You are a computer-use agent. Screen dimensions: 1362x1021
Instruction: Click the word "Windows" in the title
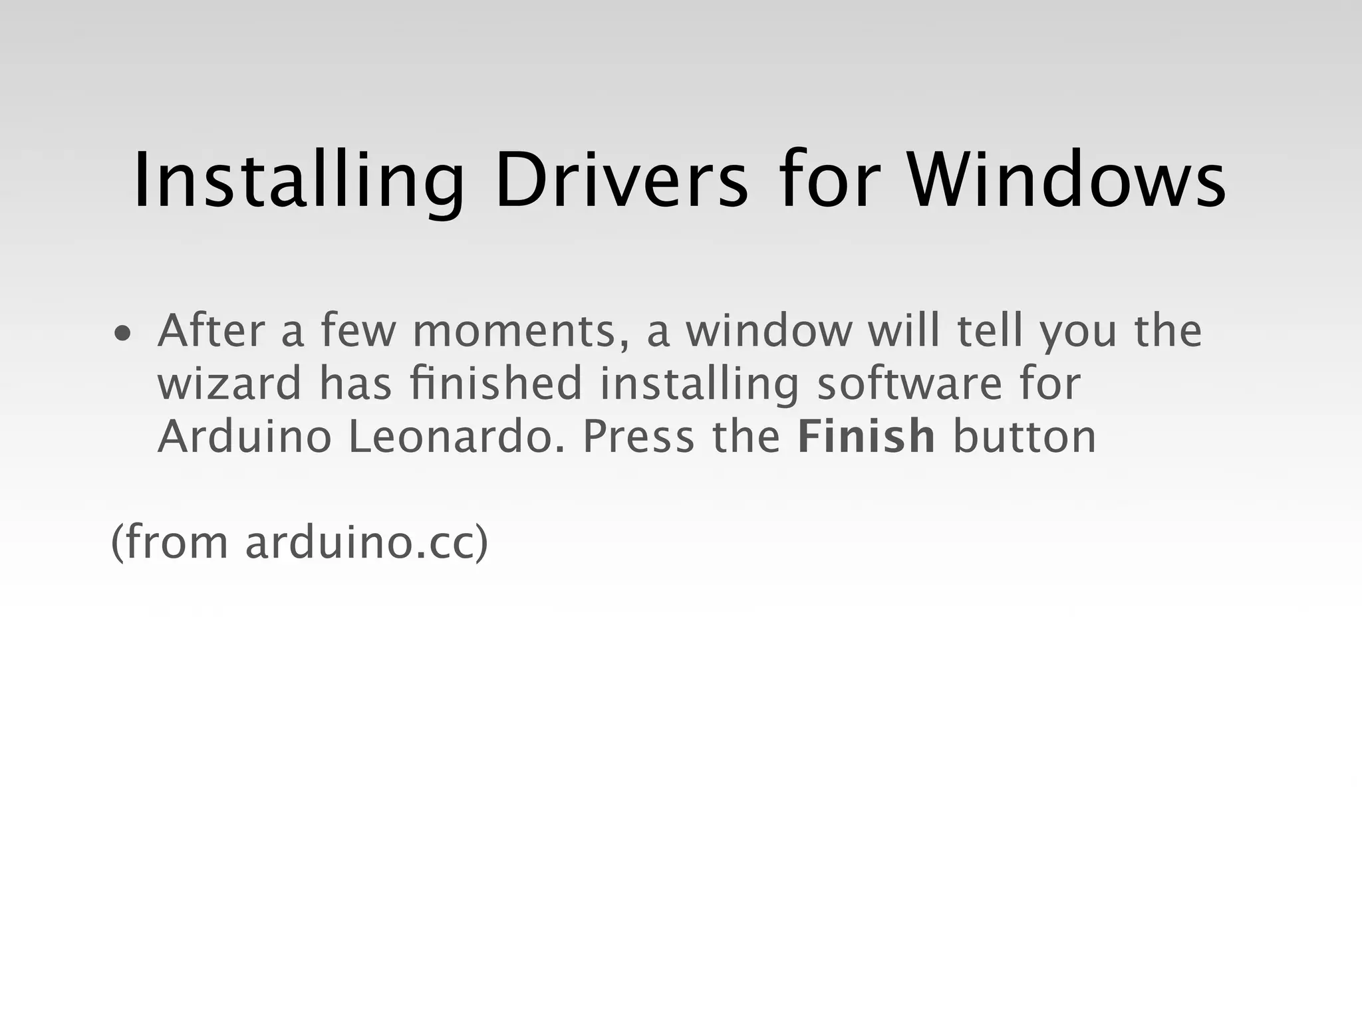pos(1067,179)
